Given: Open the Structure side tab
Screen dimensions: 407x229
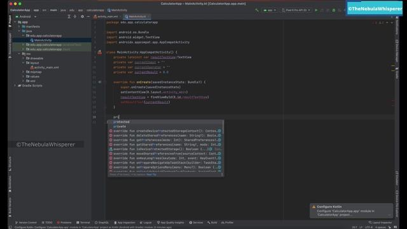Looking at the screenshot, I should [10, 163].
